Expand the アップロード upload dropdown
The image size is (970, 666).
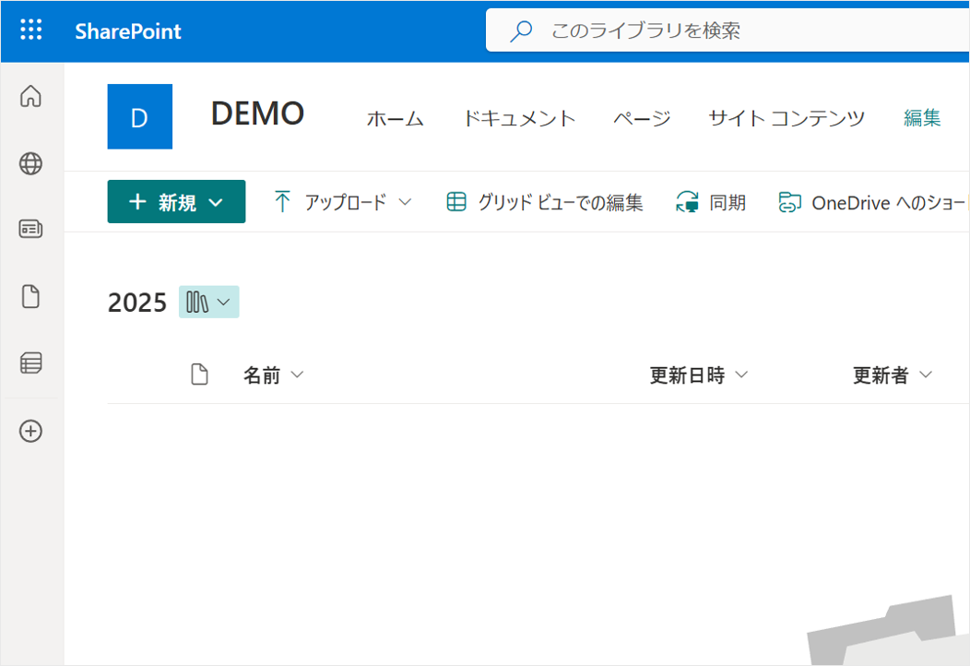(343, 202)
